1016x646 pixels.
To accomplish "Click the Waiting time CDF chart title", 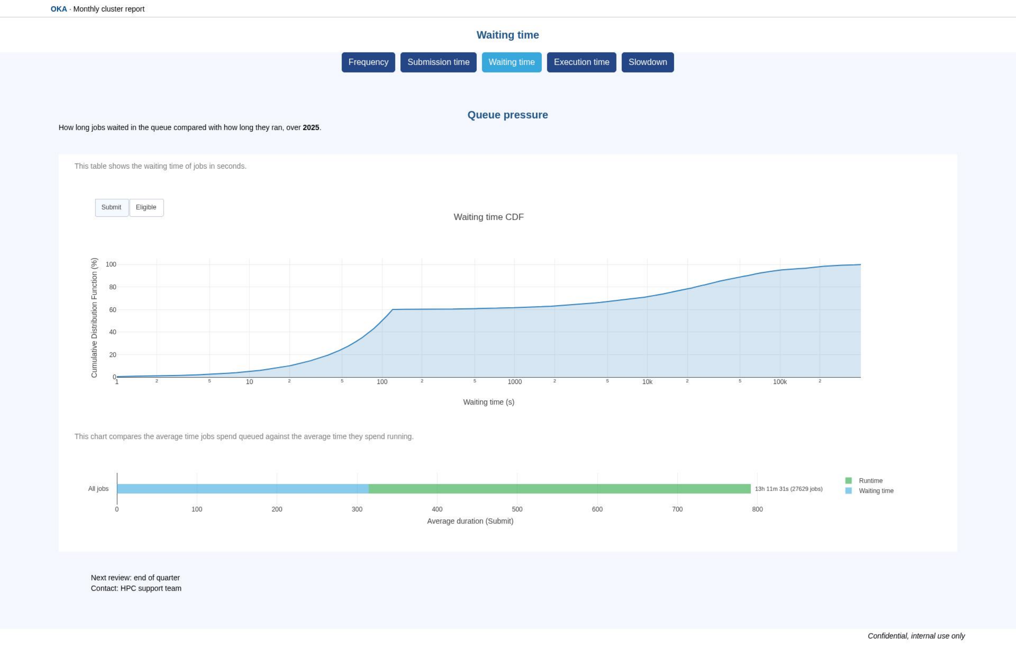I will (x=489, y=217).
